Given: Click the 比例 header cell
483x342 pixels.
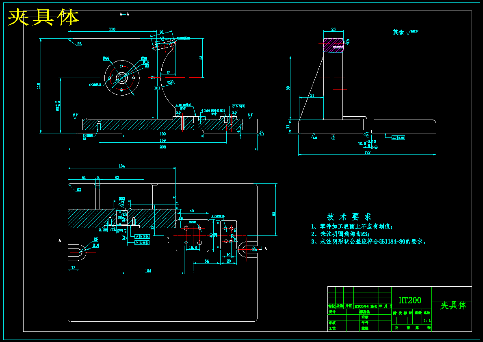Looking at the screenshot, I should click(x=427, y=313).
